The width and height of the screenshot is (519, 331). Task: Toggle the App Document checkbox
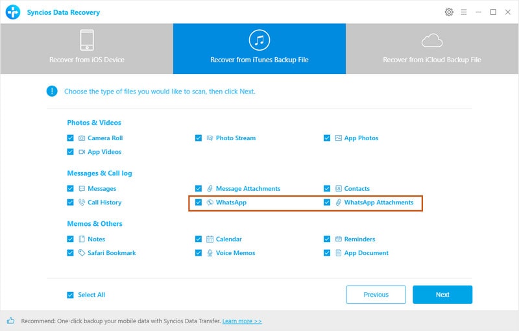pos(327,253)
